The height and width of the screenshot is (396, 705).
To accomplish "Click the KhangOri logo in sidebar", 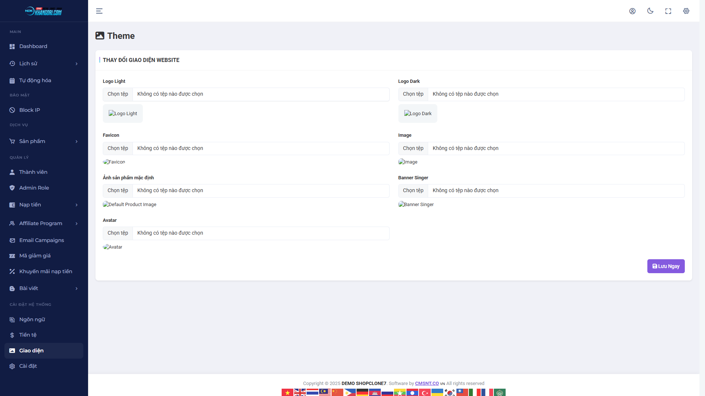I will 44,11.
